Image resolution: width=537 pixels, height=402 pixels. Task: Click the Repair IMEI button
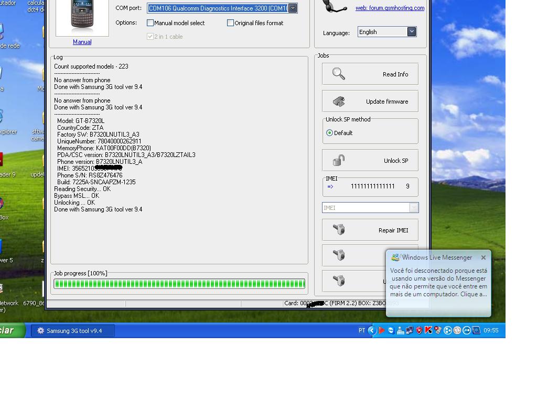(370, 230)
